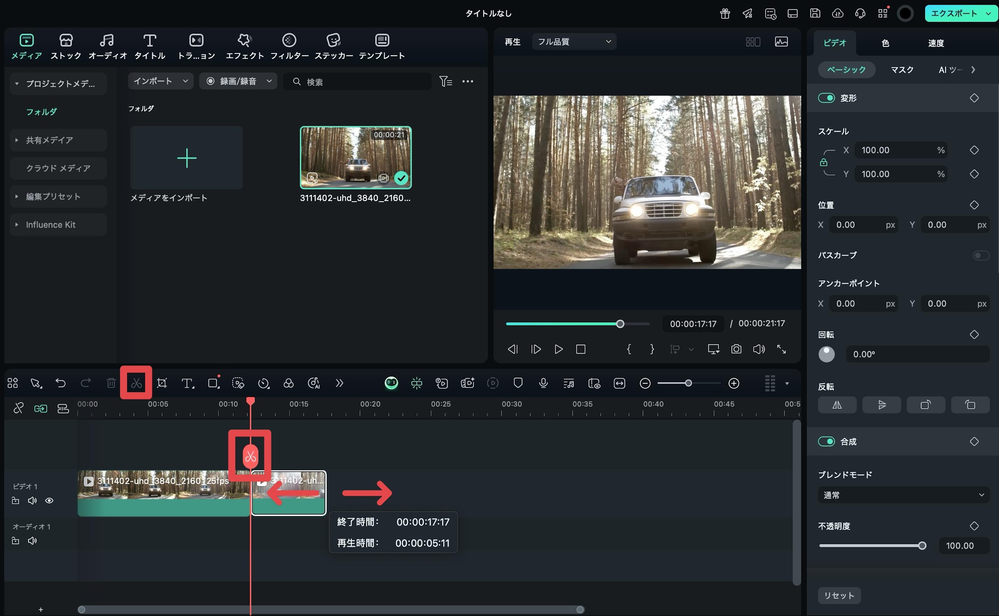This screenshot has width=999, height=616.
Task: Click the rotate clockwise icon under 反転
Action: (x=925, y=405)
